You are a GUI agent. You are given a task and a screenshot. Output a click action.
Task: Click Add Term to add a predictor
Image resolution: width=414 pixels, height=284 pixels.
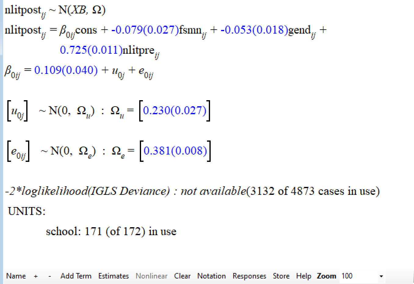coord(76,276)
